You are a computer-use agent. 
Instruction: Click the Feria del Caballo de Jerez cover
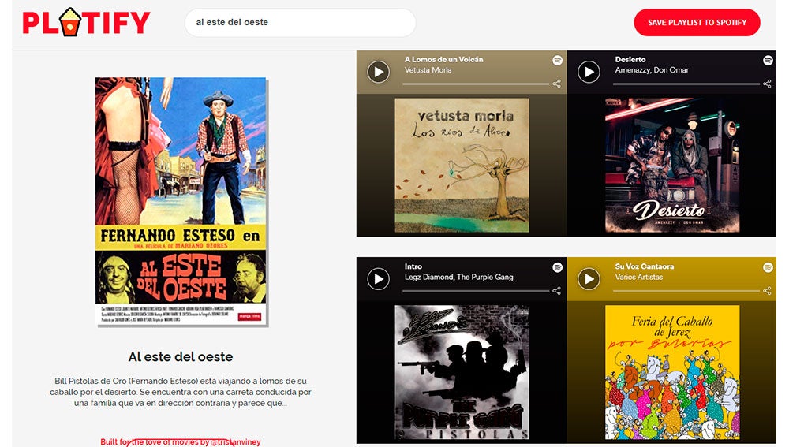click(x=672, y=372)
